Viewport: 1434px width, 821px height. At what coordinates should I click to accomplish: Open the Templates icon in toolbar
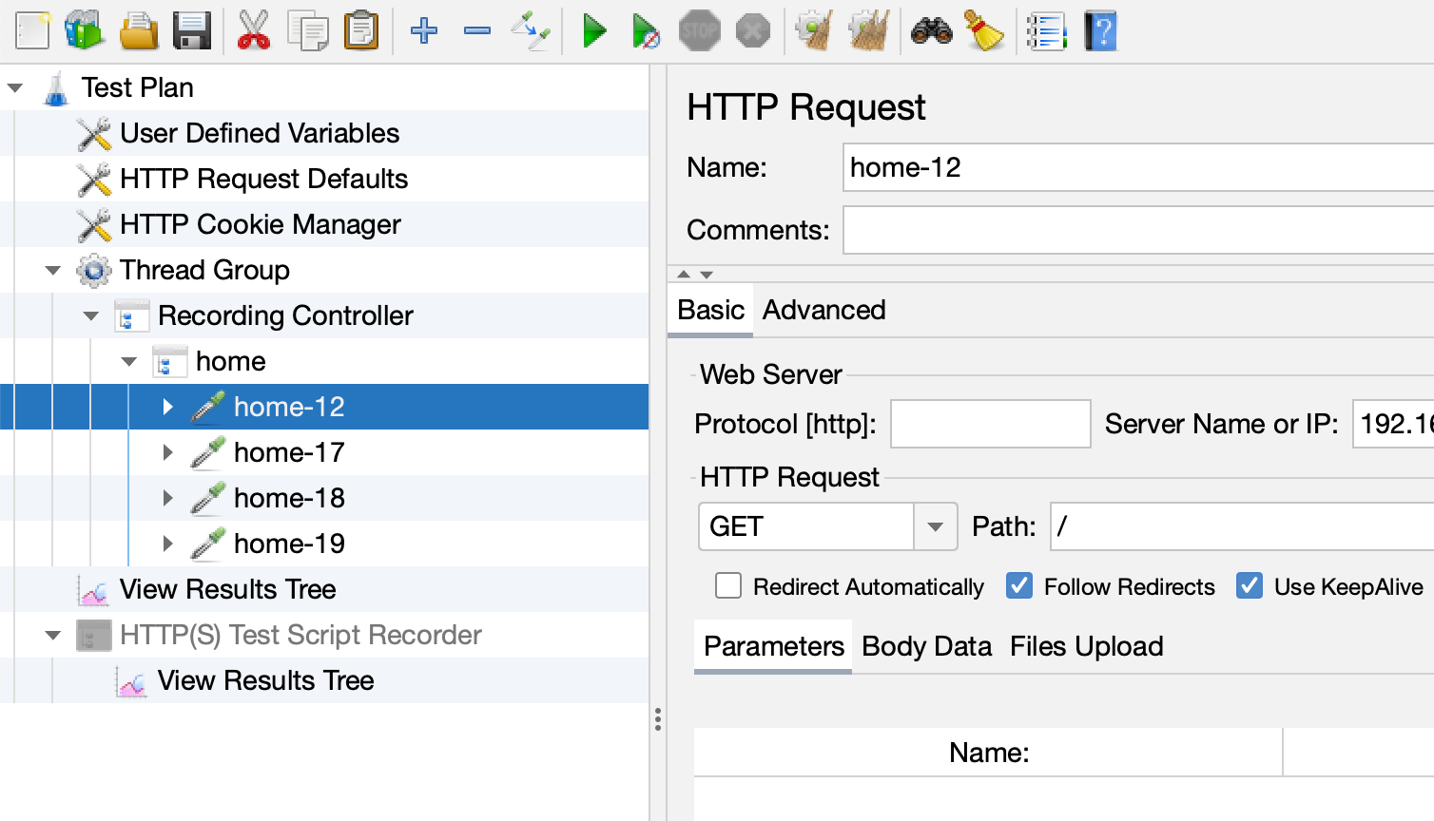[x=85, y=30]
